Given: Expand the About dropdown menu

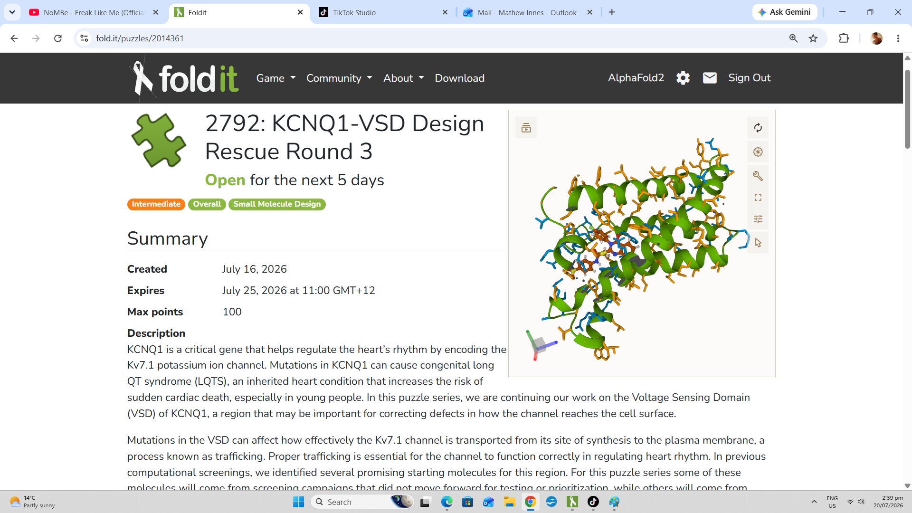Looking at the screenshot, I should pos(403,78).
